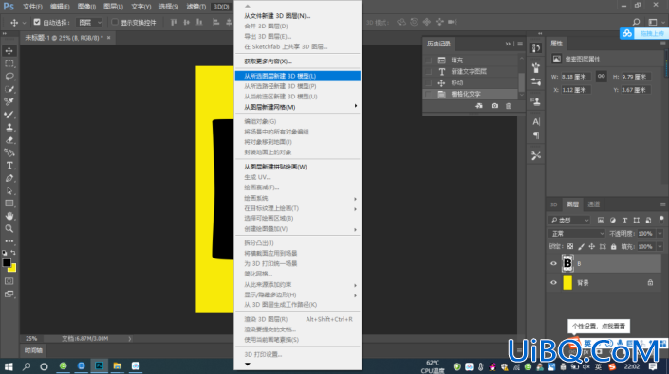Screen dimensions: 669x374
Task: Create new document from current state icon
Action: 479,105
